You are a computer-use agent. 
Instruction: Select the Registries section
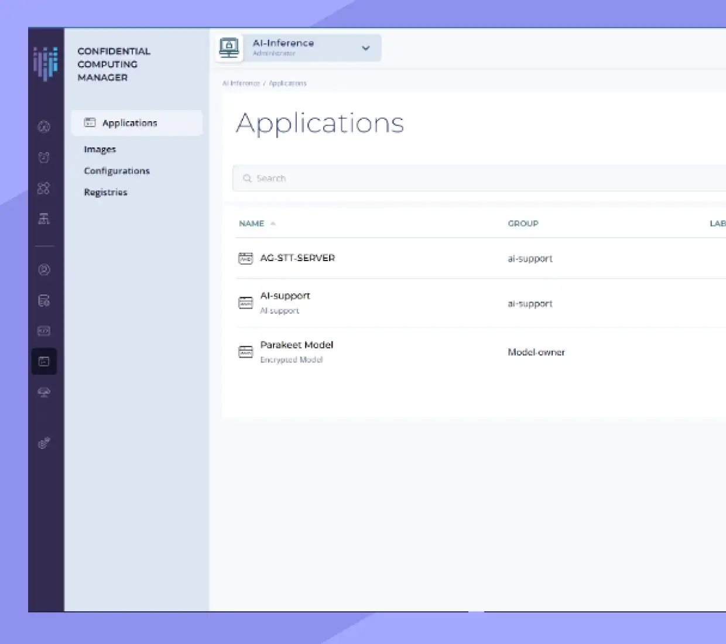[105, 192]
